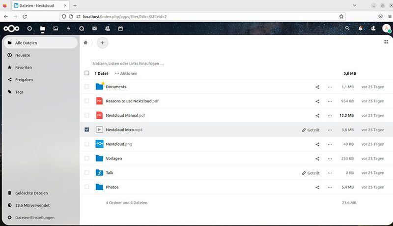This screenshot has height=226, width=393.
Task: Open more actions for Reasons to use Nextcloud.pdf
Action: (x=330, y=101)
